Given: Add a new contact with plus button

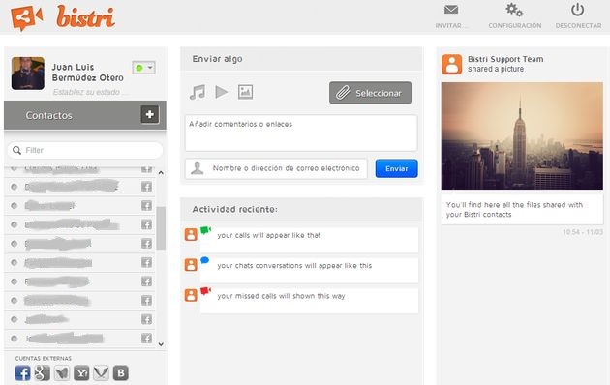Looking at the screenshot, I should click(x=150, y=114).
